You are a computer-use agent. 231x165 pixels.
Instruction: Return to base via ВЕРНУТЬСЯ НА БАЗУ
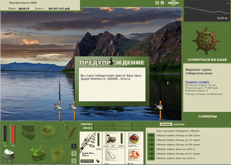(207, 60)
